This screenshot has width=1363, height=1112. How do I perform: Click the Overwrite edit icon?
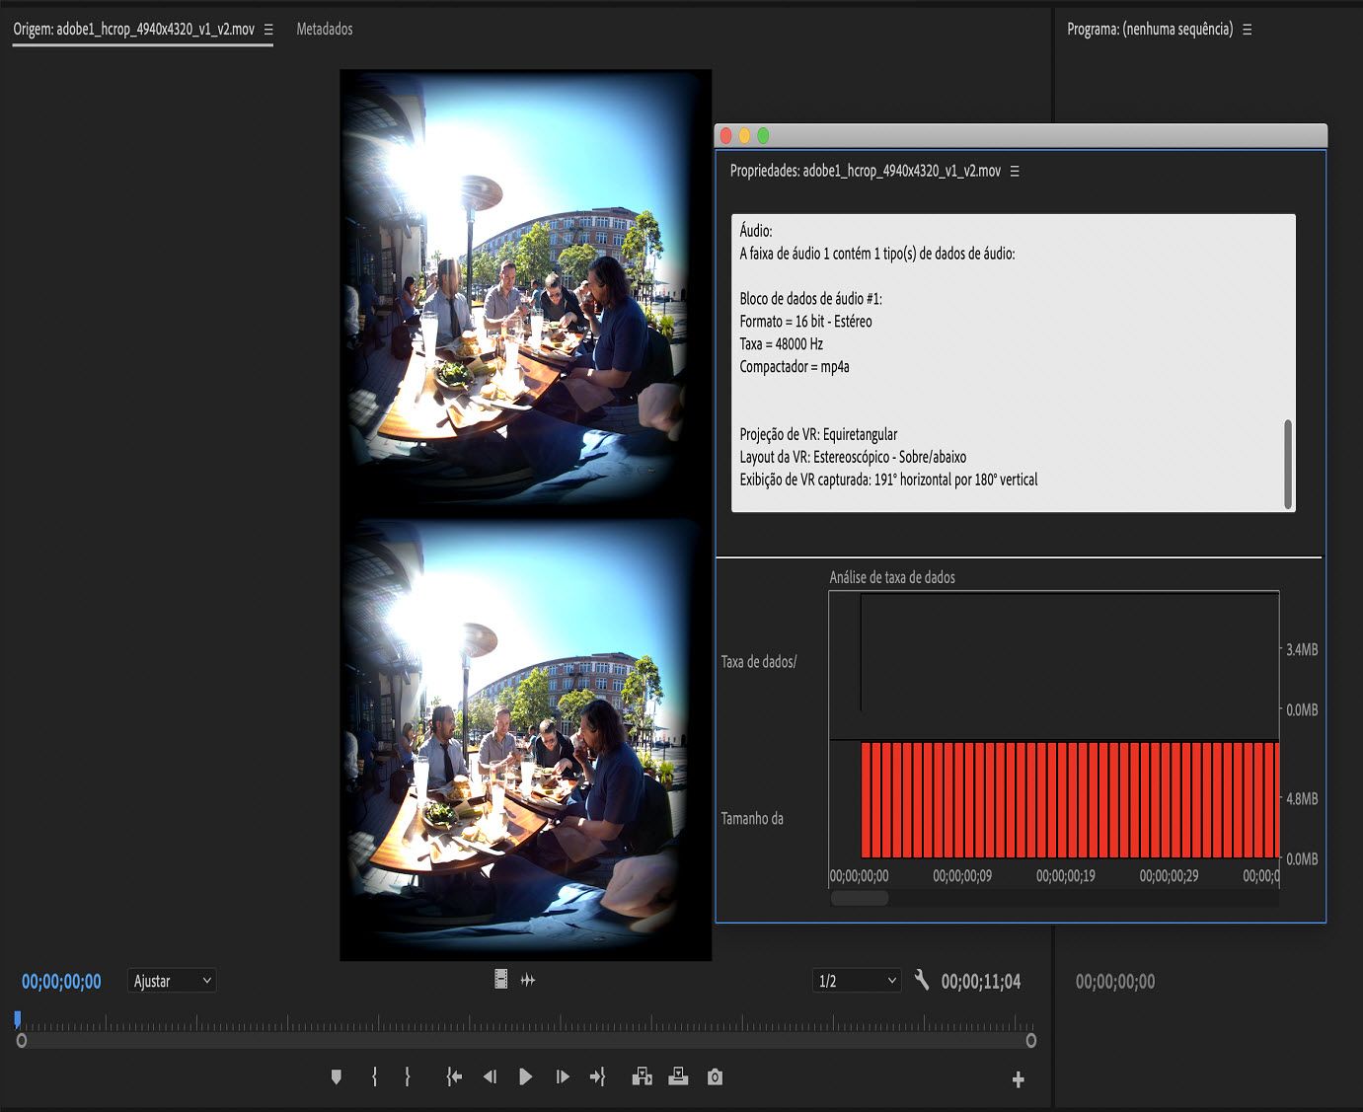678,1076
